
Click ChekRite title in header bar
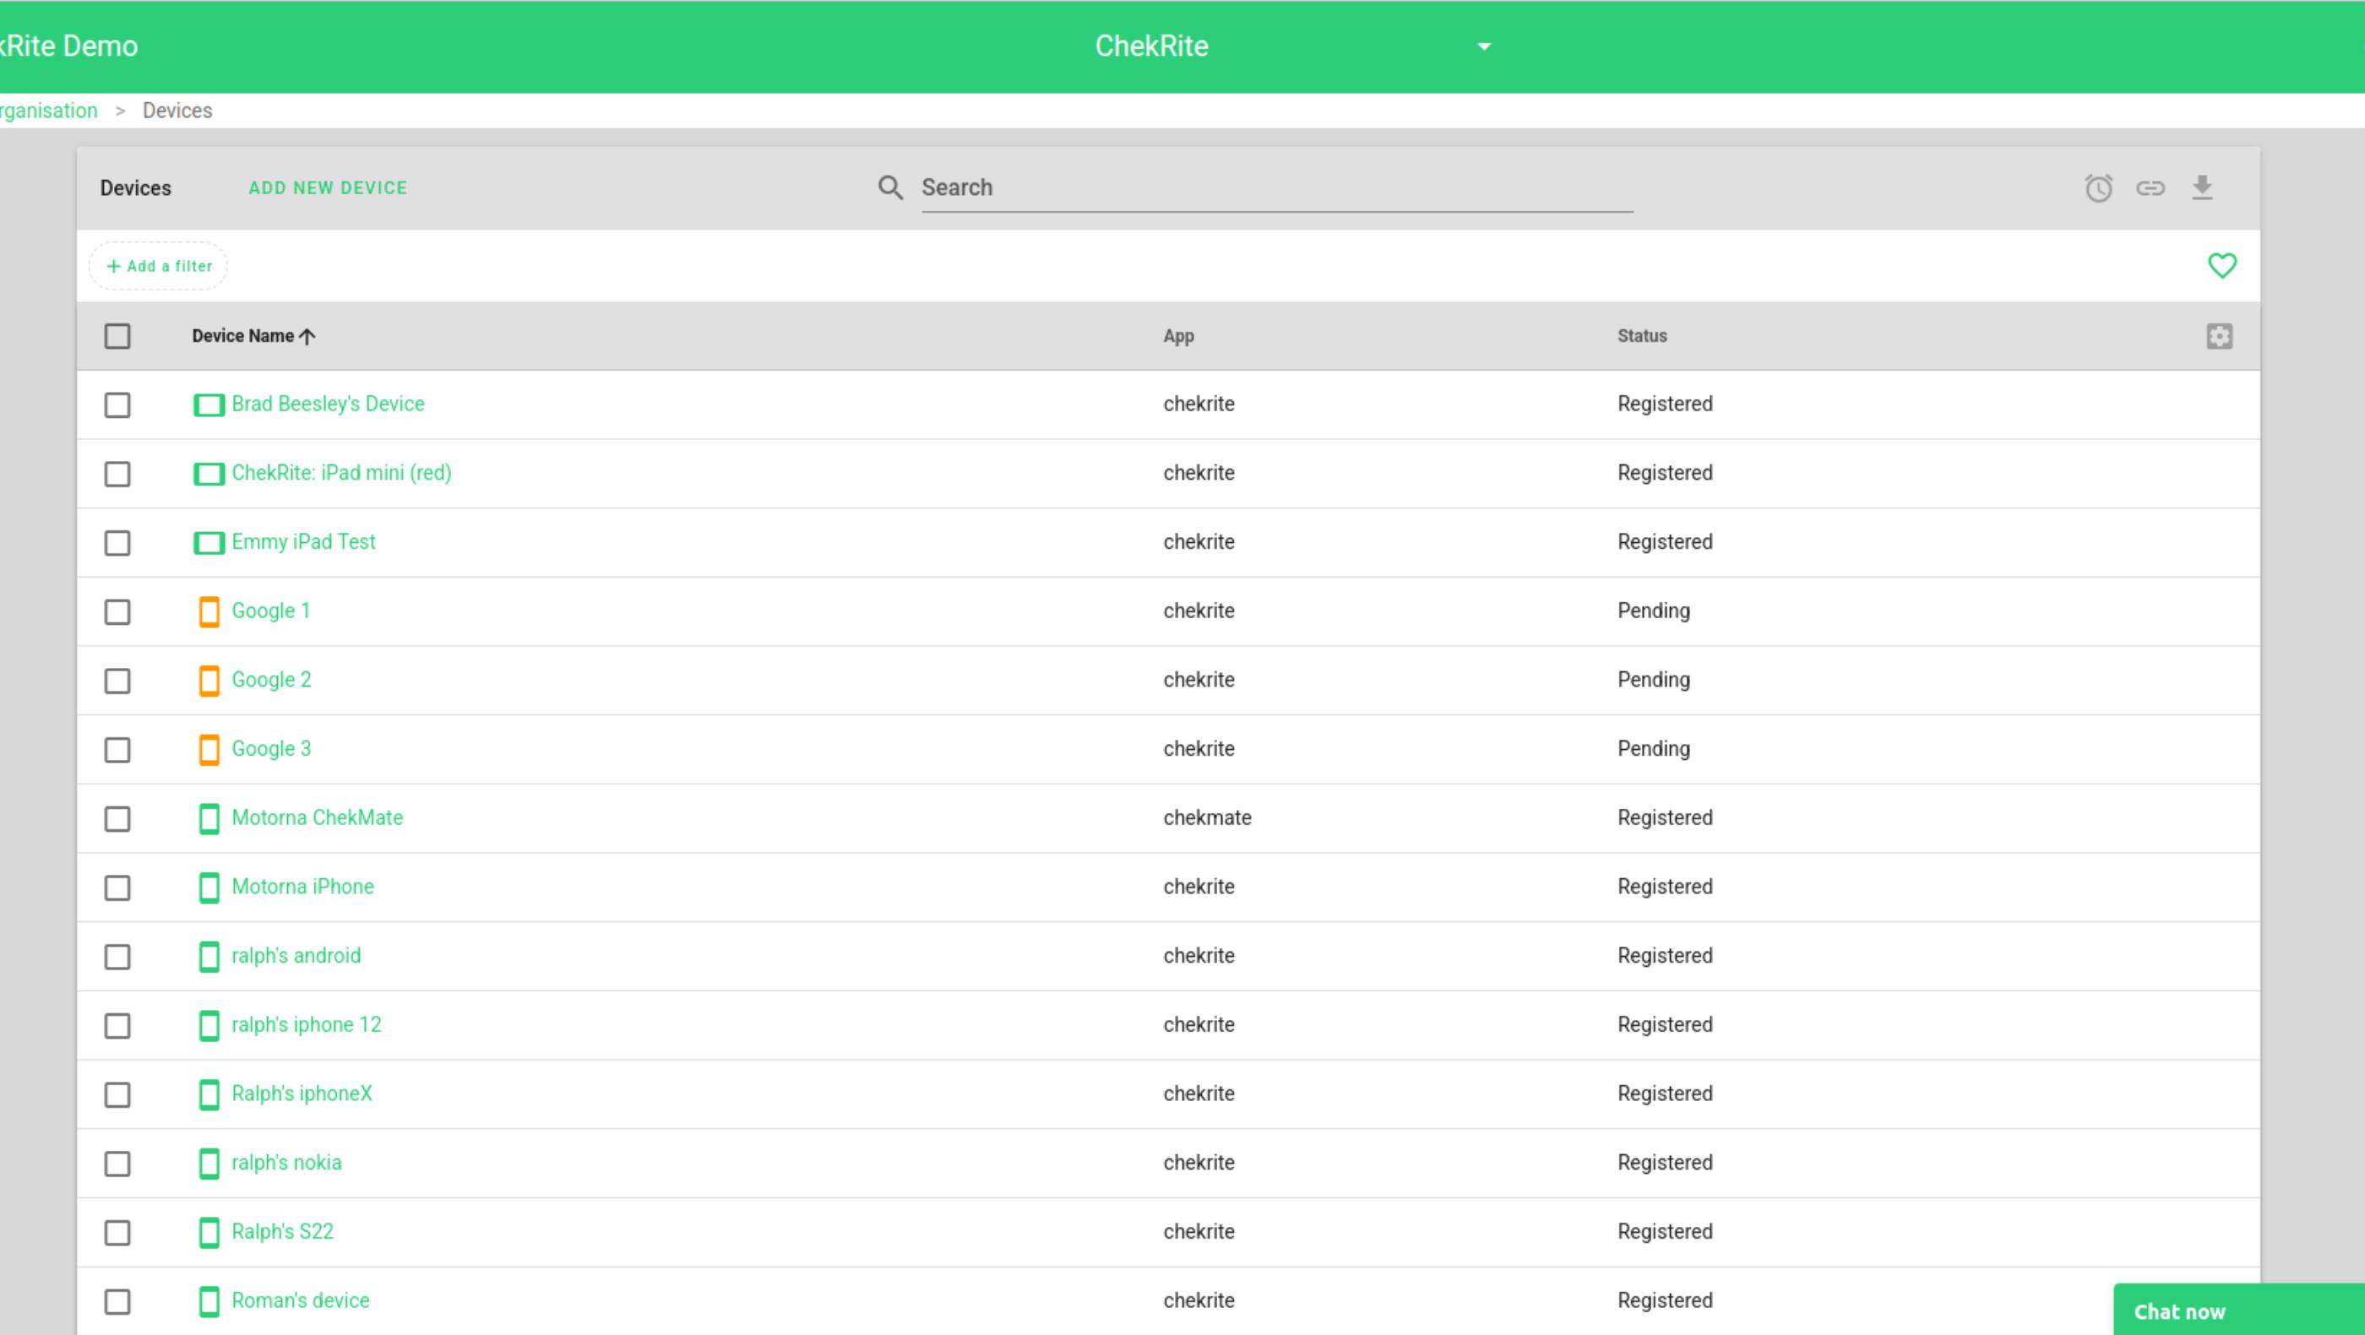click(x=1151, y=46)
